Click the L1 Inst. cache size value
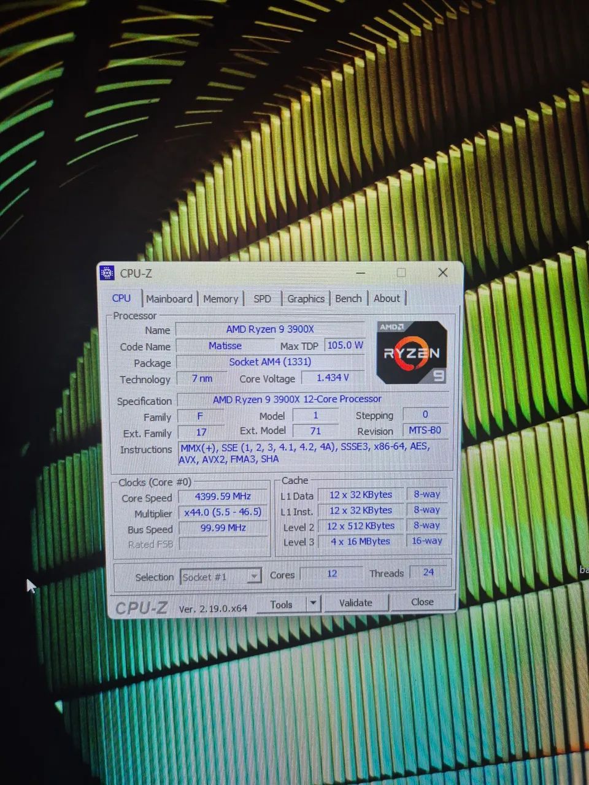589x785 pixels. click(x=361, y=510)
